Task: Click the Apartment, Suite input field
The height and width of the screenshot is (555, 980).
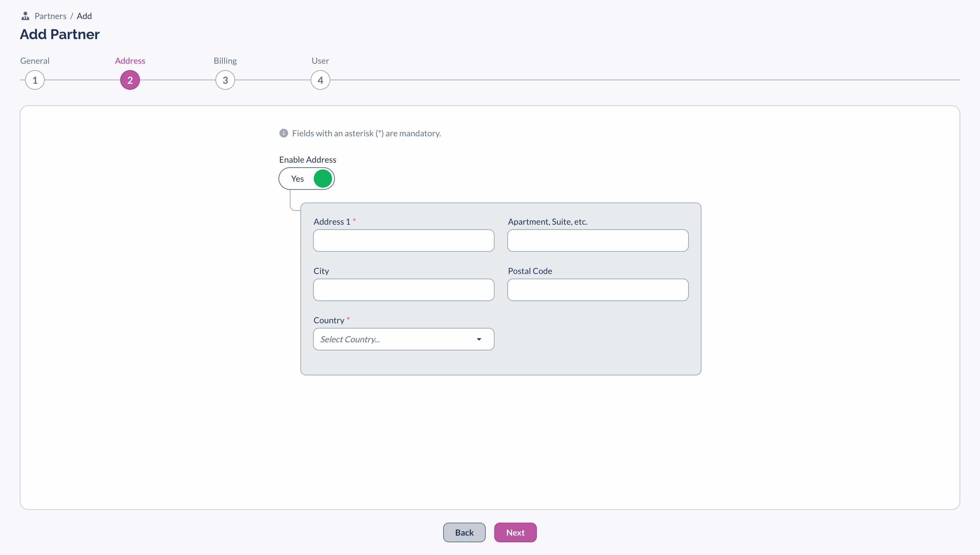Action: (598, 241)
